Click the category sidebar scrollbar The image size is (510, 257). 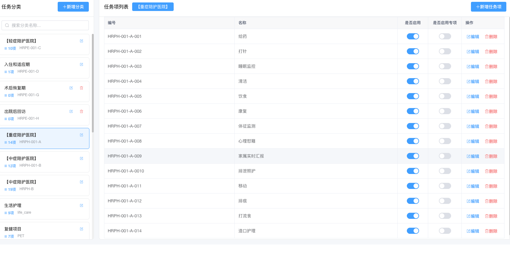[93, 83]
